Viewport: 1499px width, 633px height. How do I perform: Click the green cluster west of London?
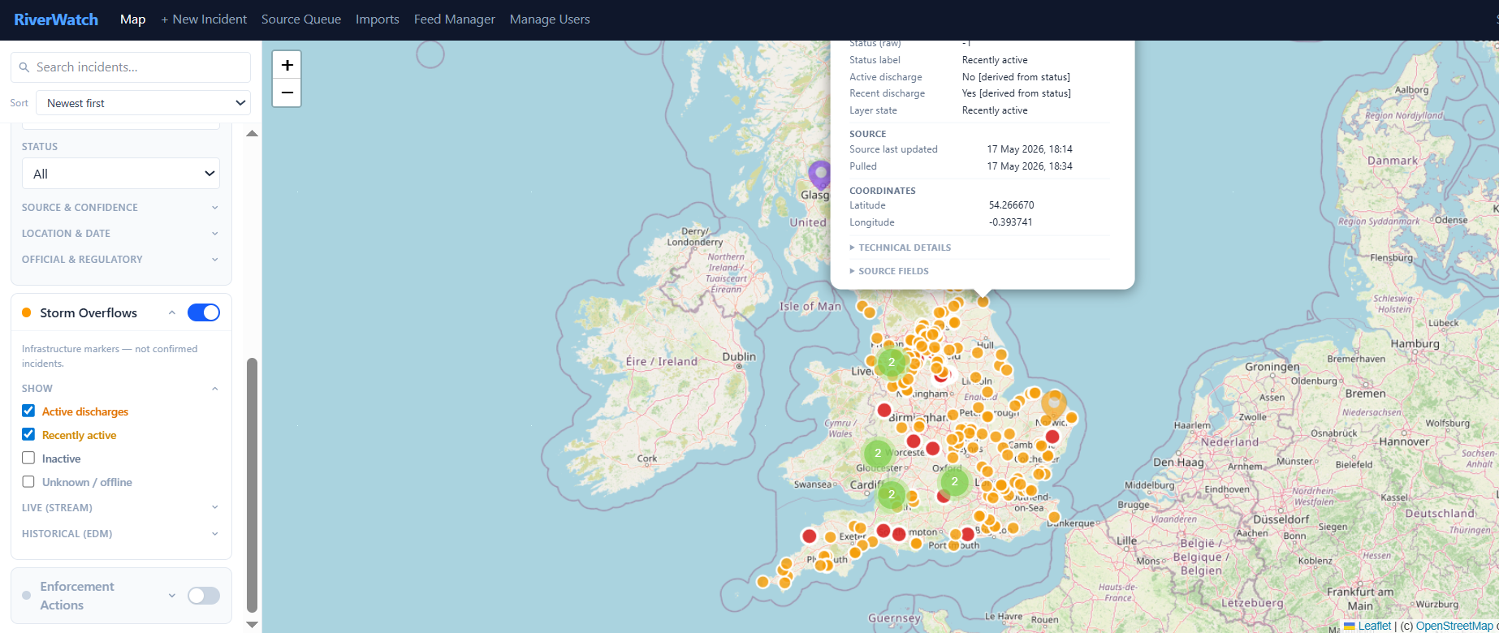coord(954,482)
